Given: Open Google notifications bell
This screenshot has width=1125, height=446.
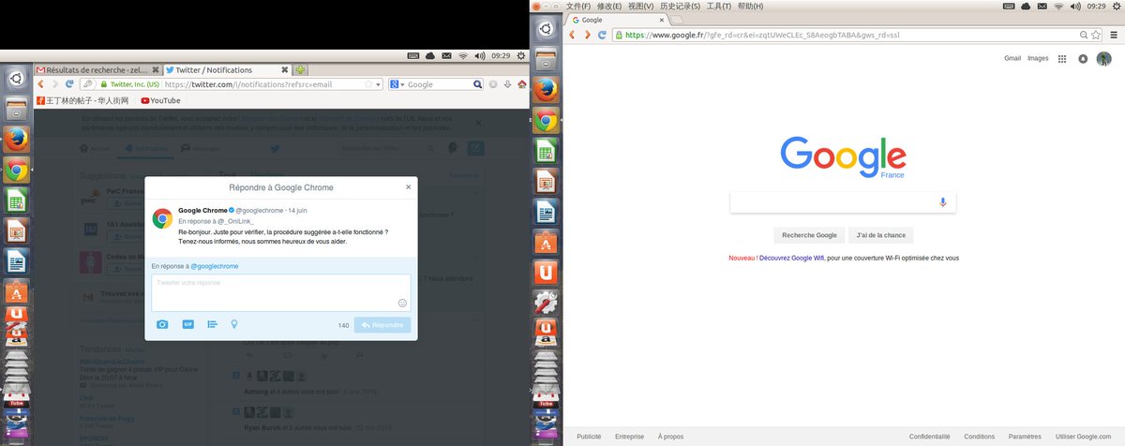Looking at the screenshot, I should [1084, 58].
